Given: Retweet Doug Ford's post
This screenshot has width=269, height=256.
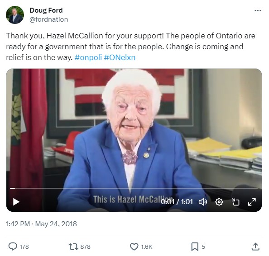Looking at the screenshot, I should [x=74, y=247].
